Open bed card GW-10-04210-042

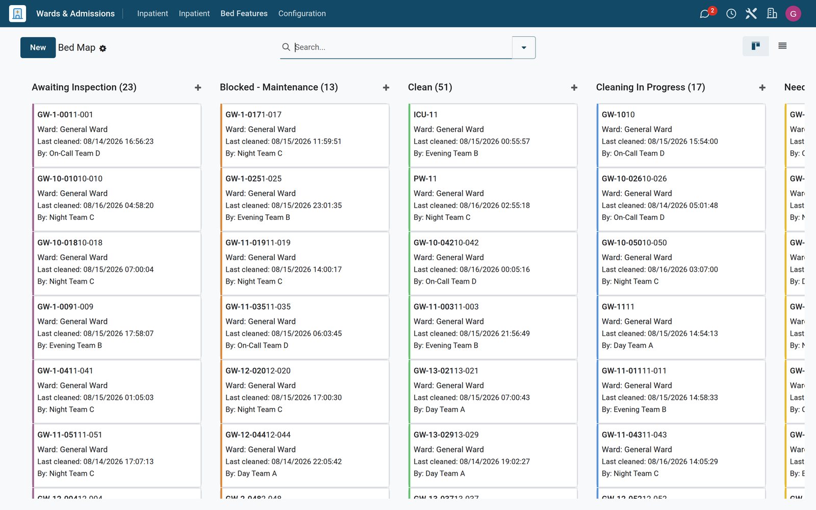[x=493, y=263]
